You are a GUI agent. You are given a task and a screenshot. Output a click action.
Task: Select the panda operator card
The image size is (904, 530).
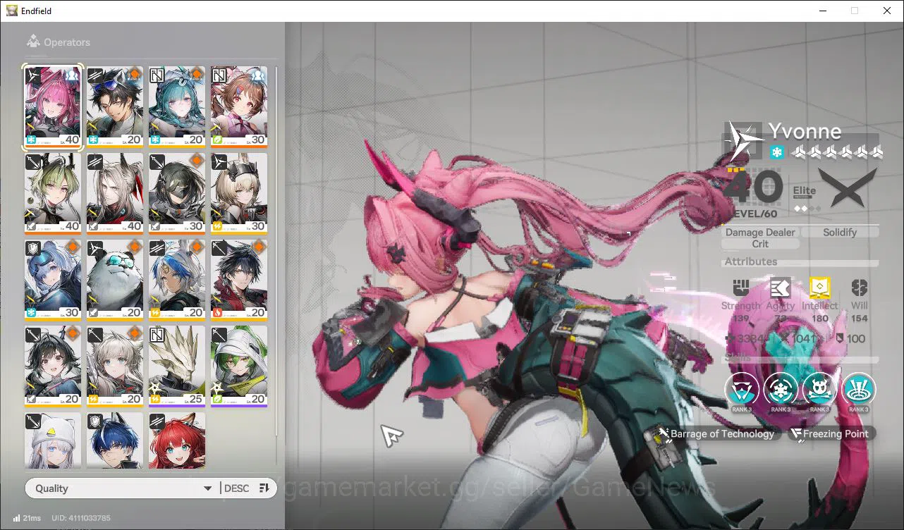coord(115,280)
